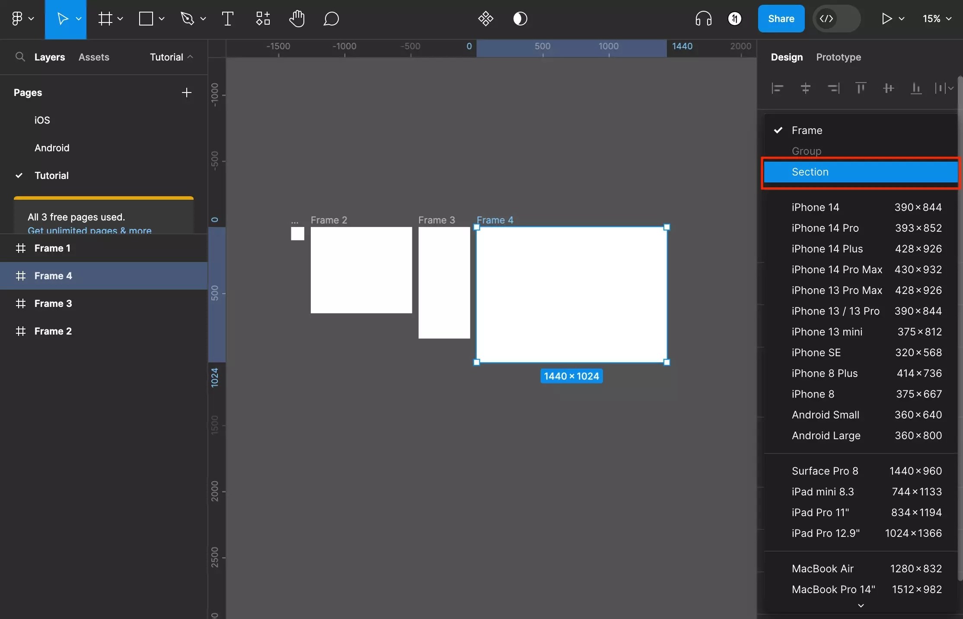The image size is (963, 619).
Task: Open the Resources tool
Action: [262, 19]
